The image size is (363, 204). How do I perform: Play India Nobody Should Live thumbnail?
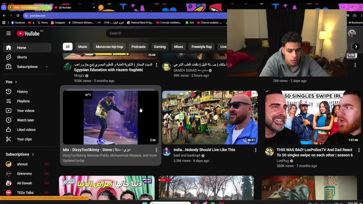tap(210, 118)
